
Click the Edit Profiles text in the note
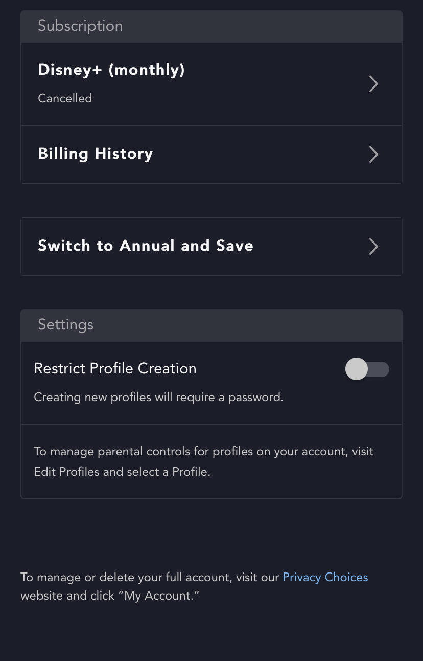(66, 472)
